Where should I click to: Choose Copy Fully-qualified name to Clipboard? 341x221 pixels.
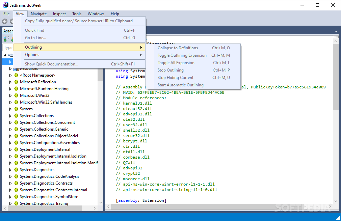(79, 21)
